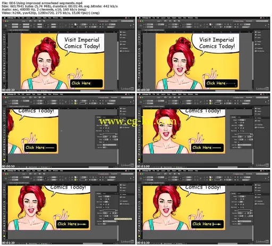The image size is (272, 246).
Task: Click "Comics Today!" text in the 00:00:30 frame
Action: click(x=217, y=46)
